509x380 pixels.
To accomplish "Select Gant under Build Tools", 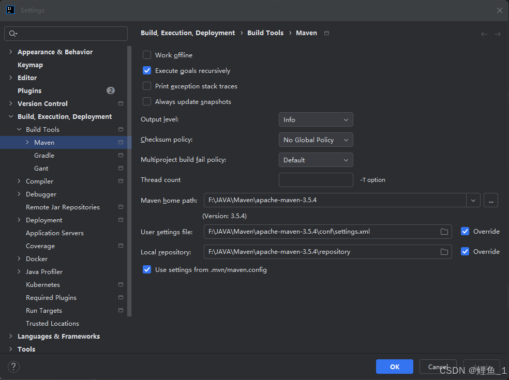I will coord(41,169).
